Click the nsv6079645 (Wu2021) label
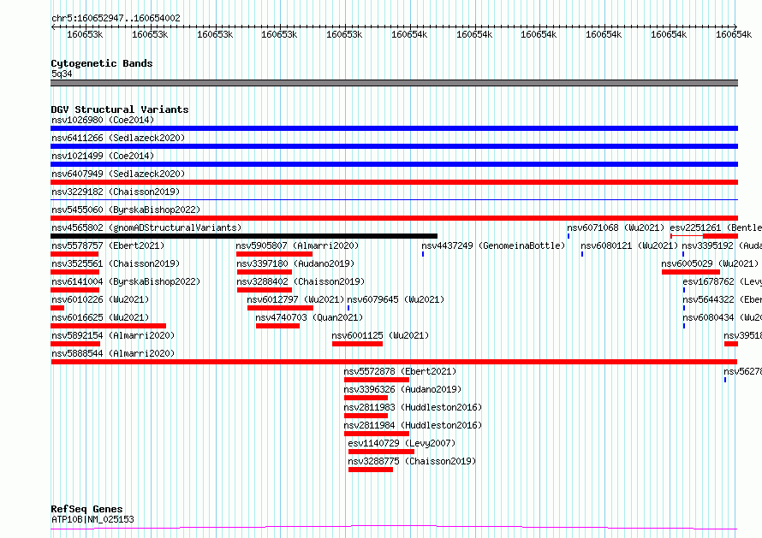This screenshot has width=762, height=538. click(396, 299)
